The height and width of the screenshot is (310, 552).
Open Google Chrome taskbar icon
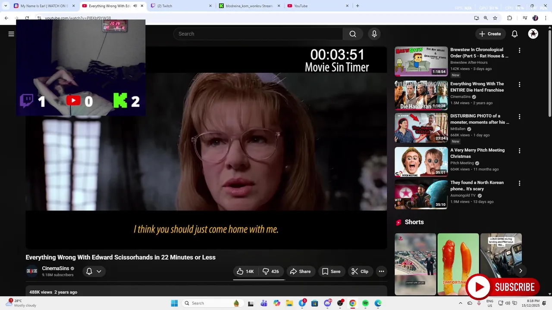point(352,303)
